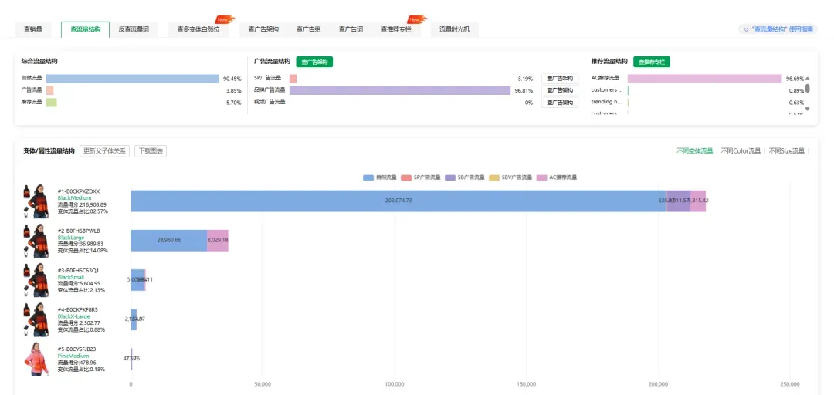The width and height of the screenshot is (834, 395).
Task: Click green 查广告架构 button beside 广告流量结构
Action: coord(314,62)
